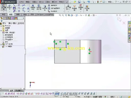The height and width of the screenshot is (98, 131).
Task: Open the Line tool dropdown arrow
Action: (x=17, y=6)
